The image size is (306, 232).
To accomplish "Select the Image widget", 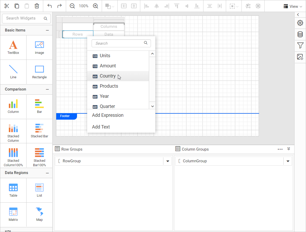I will click(40, 47).
